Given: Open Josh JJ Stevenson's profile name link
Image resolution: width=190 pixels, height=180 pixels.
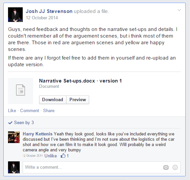Looking at the screenshot, I should [x=49, y=11].
